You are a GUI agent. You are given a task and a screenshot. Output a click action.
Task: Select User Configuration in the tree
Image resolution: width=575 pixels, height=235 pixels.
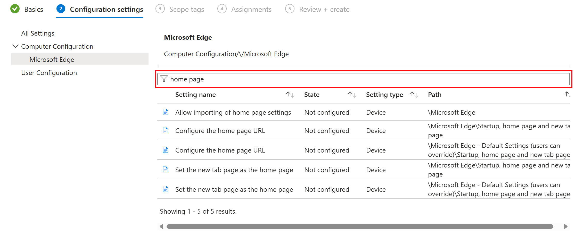49,73
